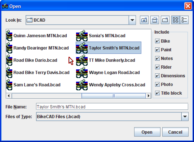194x142 pixels.
Task: Switch to Details view
Action: click(x=184, y=20)
